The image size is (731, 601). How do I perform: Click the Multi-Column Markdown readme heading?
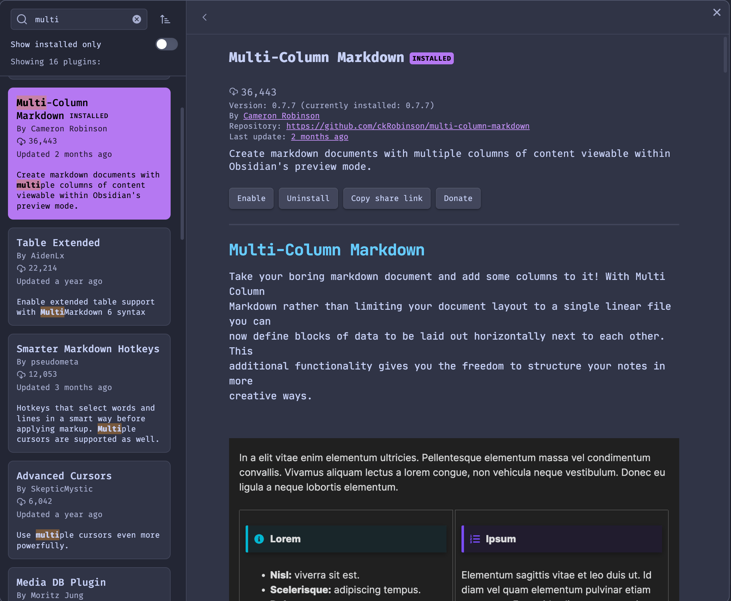(x=327, y=250)
